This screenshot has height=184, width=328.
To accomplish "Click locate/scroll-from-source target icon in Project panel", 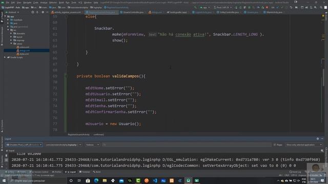I will (33, 12).
